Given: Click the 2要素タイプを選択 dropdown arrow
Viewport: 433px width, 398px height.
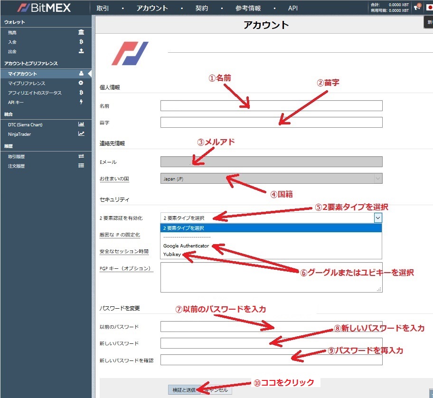Looking at the screenshot, I should tap(378, 218).
